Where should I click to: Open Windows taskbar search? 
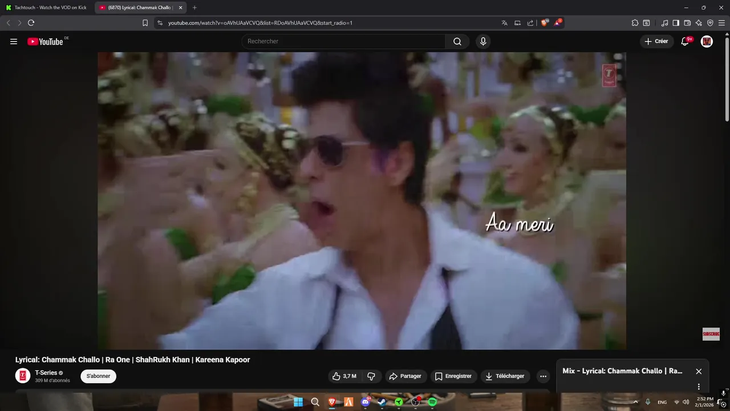(315, 402)
